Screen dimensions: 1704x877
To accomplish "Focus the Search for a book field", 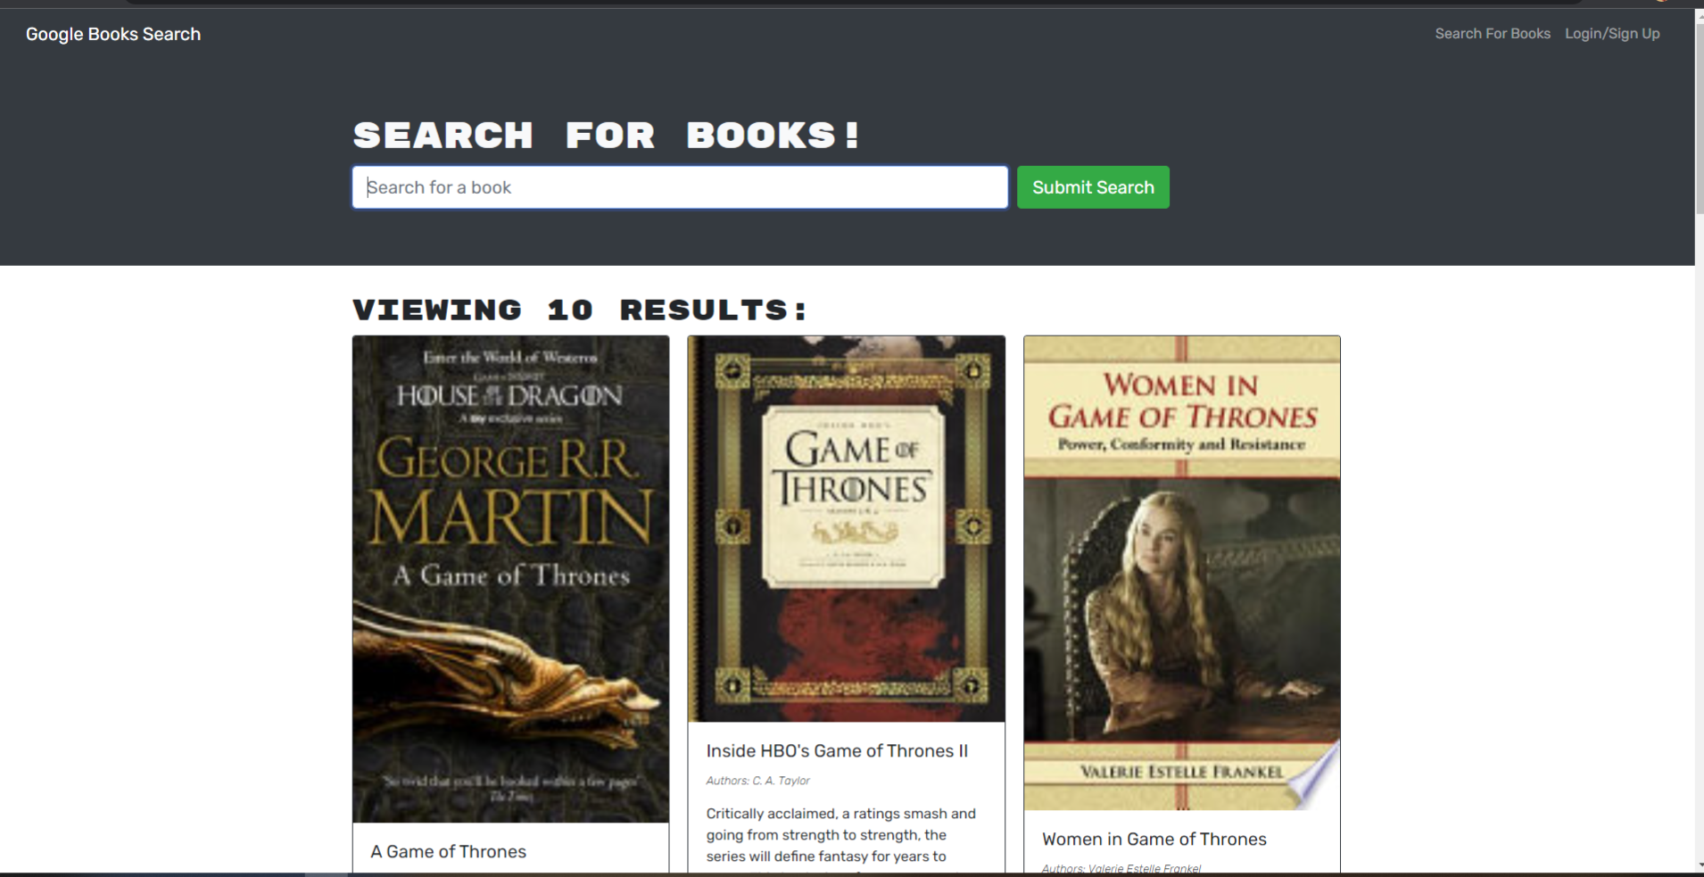I will [x=680, y=187].
